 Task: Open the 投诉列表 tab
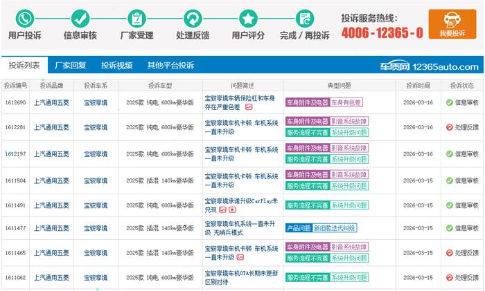point(24,66)
